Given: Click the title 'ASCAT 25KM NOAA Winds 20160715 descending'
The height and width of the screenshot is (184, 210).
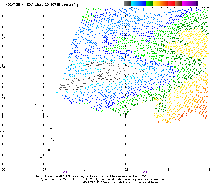Looking at the screenshot, I should 42,5.
